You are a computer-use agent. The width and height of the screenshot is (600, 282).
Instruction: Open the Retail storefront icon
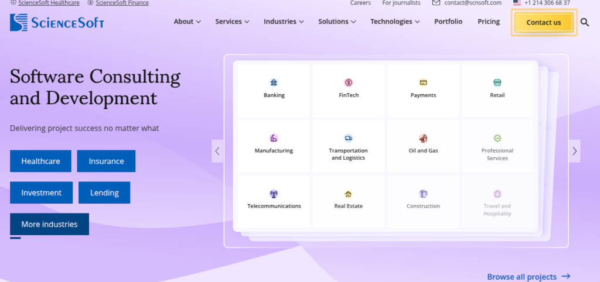pos(497,82)
